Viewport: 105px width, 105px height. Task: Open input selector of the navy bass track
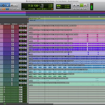click(x=21, y=57)
